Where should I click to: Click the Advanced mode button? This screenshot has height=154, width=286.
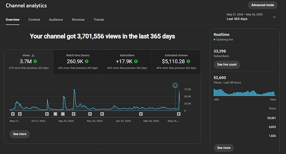click(x=262, y=5)
